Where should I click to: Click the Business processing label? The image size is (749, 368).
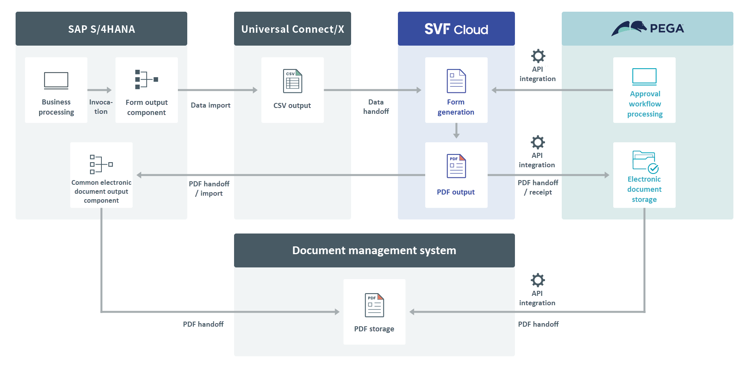pos(56,107)
